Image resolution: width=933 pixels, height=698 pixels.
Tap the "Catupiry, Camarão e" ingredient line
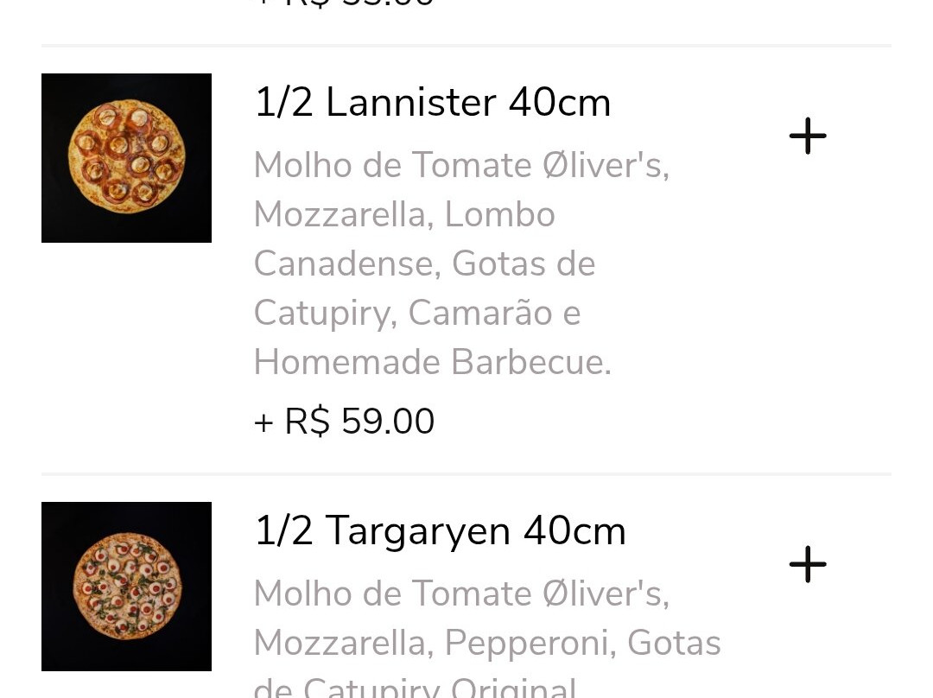coord(416,313)
